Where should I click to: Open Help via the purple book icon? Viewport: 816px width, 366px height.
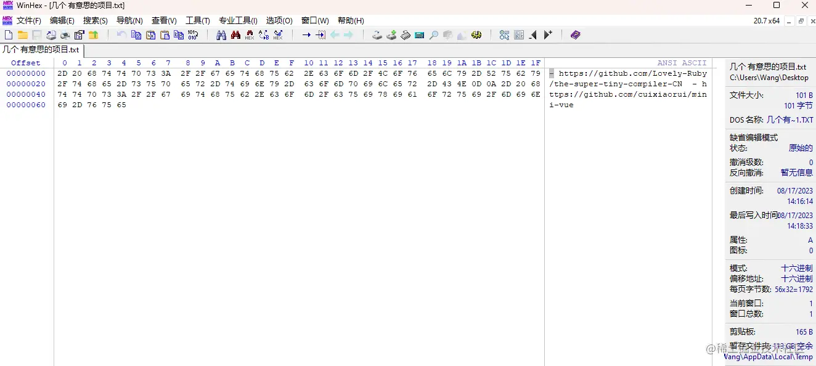(x=576, y=35)
